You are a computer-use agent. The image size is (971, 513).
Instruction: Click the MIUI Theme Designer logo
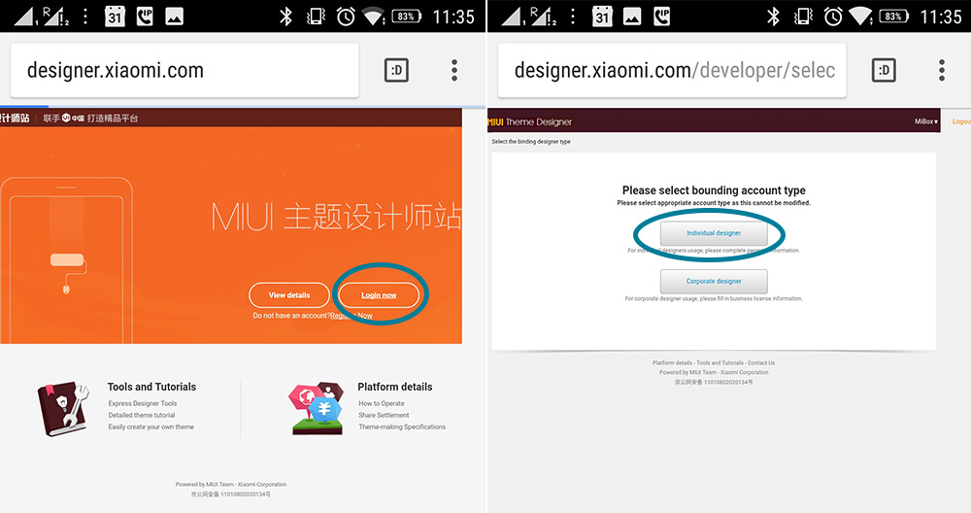pos(530,121)
